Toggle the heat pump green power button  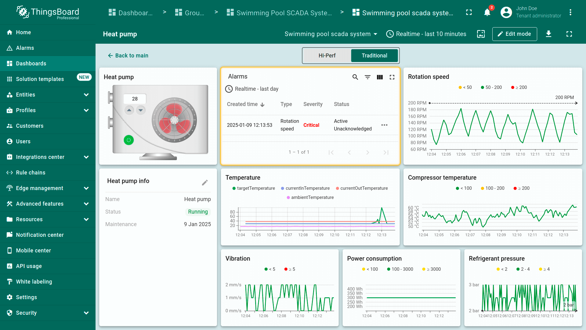click(x=128, y=140)
